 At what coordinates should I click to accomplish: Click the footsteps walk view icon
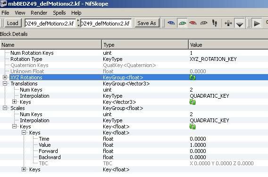(x=215, y=23)
